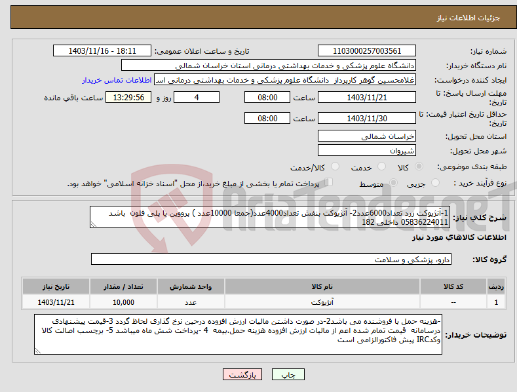Click the تاریخ نیاز column header
The height and width of the screenshot is (392, 517).
tap(56, 286)
